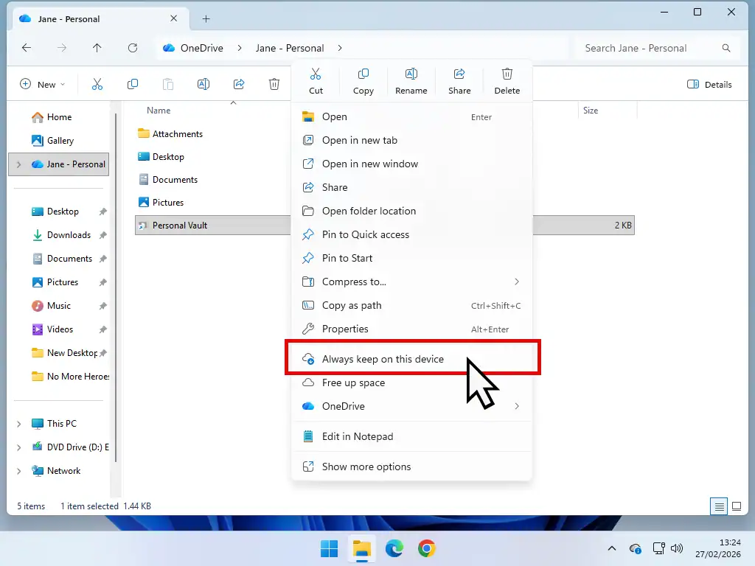Open the volume icon in the system tray

pyautogui.click(x=677, y=548)
